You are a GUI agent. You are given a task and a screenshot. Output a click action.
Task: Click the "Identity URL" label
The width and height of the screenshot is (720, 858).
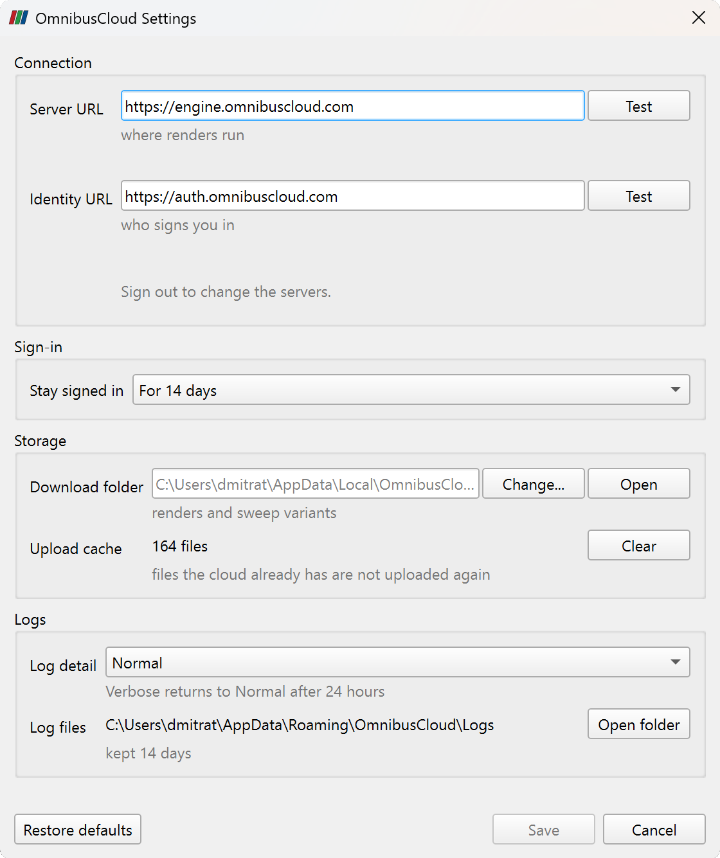coord(71,199)
